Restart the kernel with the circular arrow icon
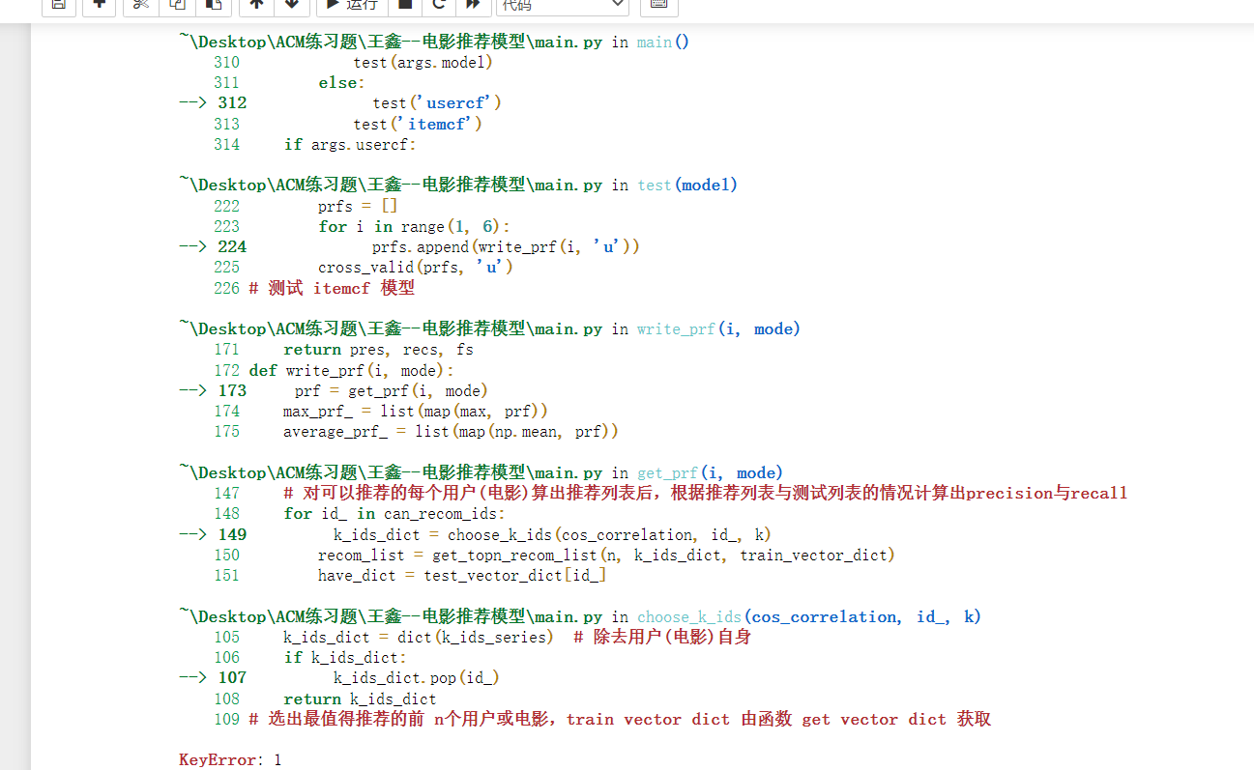The height and width of the screenshot is (770, 1254). pos(438,7)
